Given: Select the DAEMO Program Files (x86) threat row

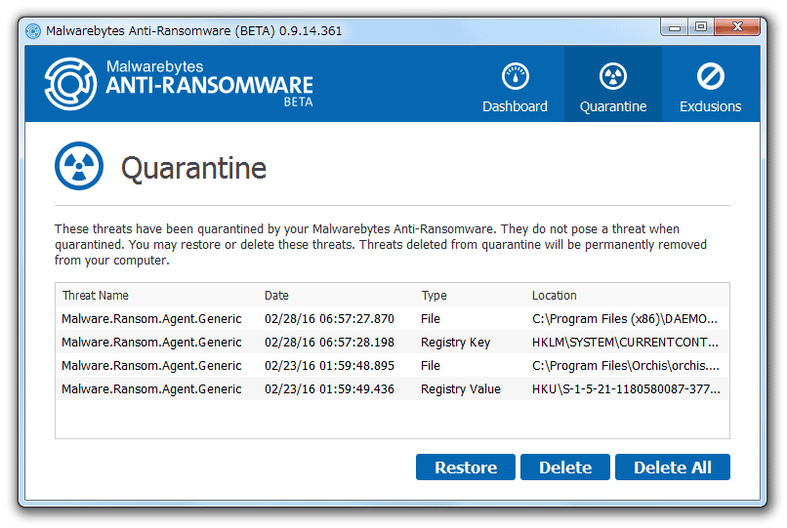Looking at the screenshot, I should 393,319.
